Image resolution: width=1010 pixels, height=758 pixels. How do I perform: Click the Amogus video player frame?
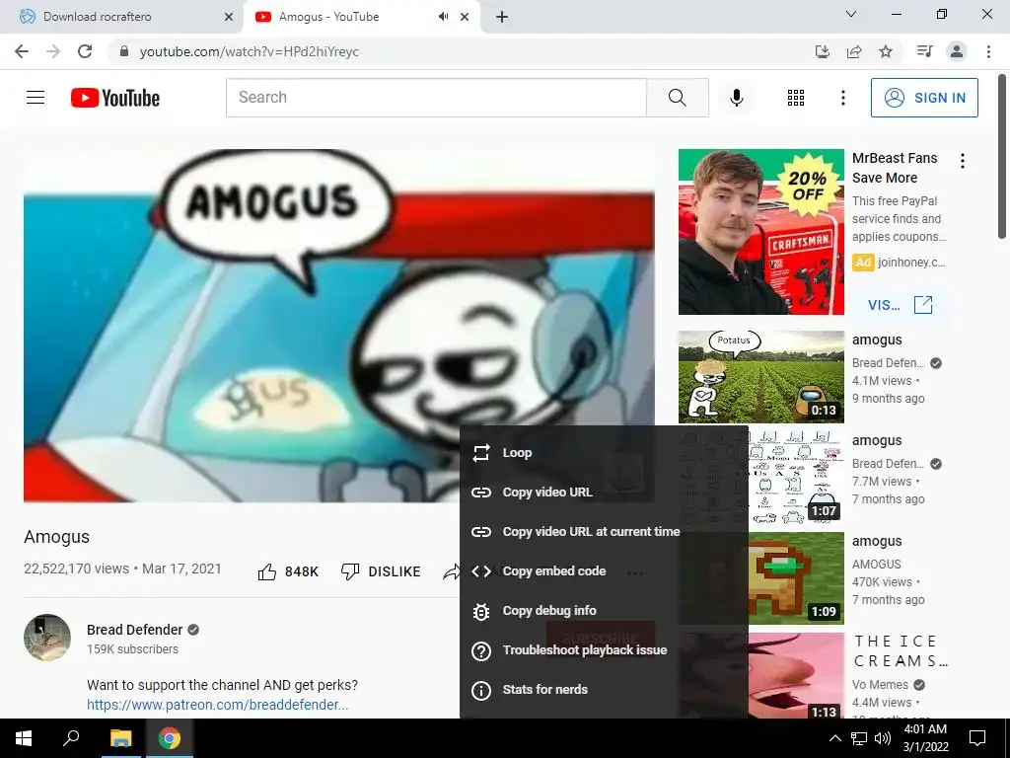pyautogui.click(x=339, y=326)
